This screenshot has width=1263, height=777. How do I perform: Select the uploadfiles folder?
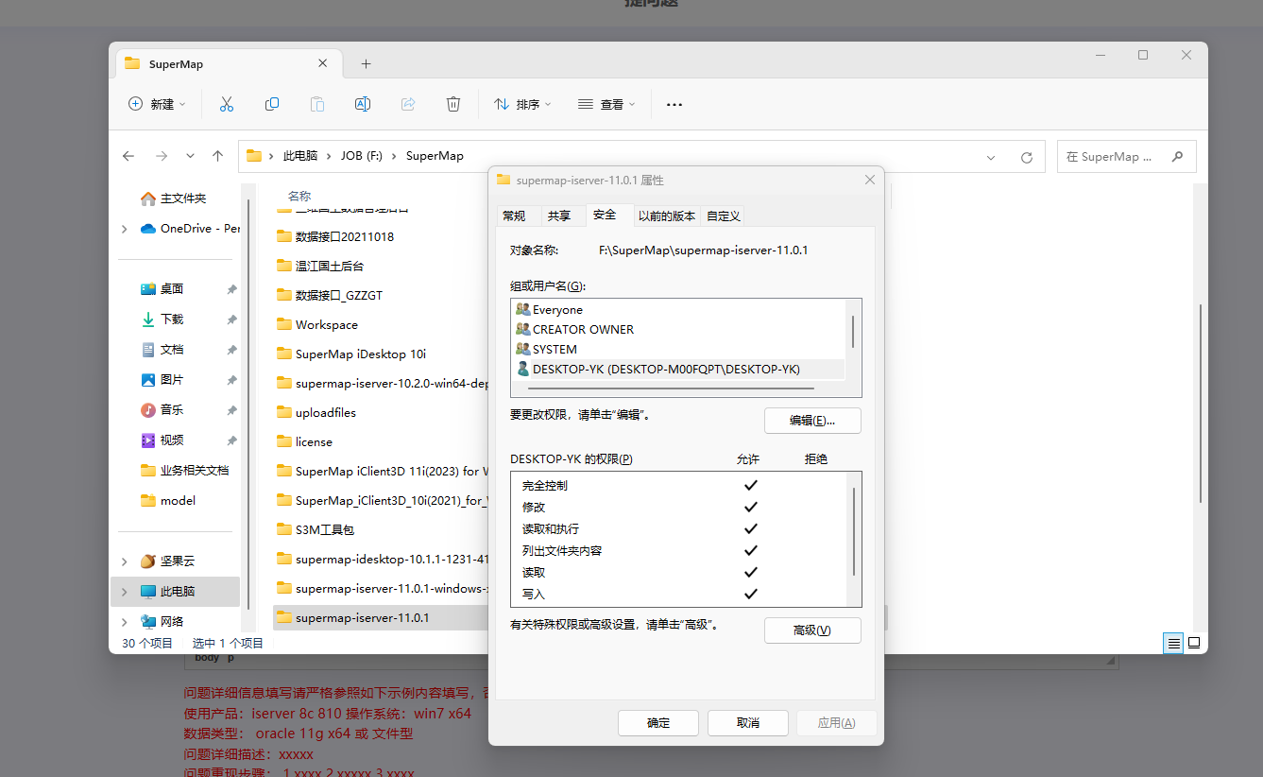point(316,413)
